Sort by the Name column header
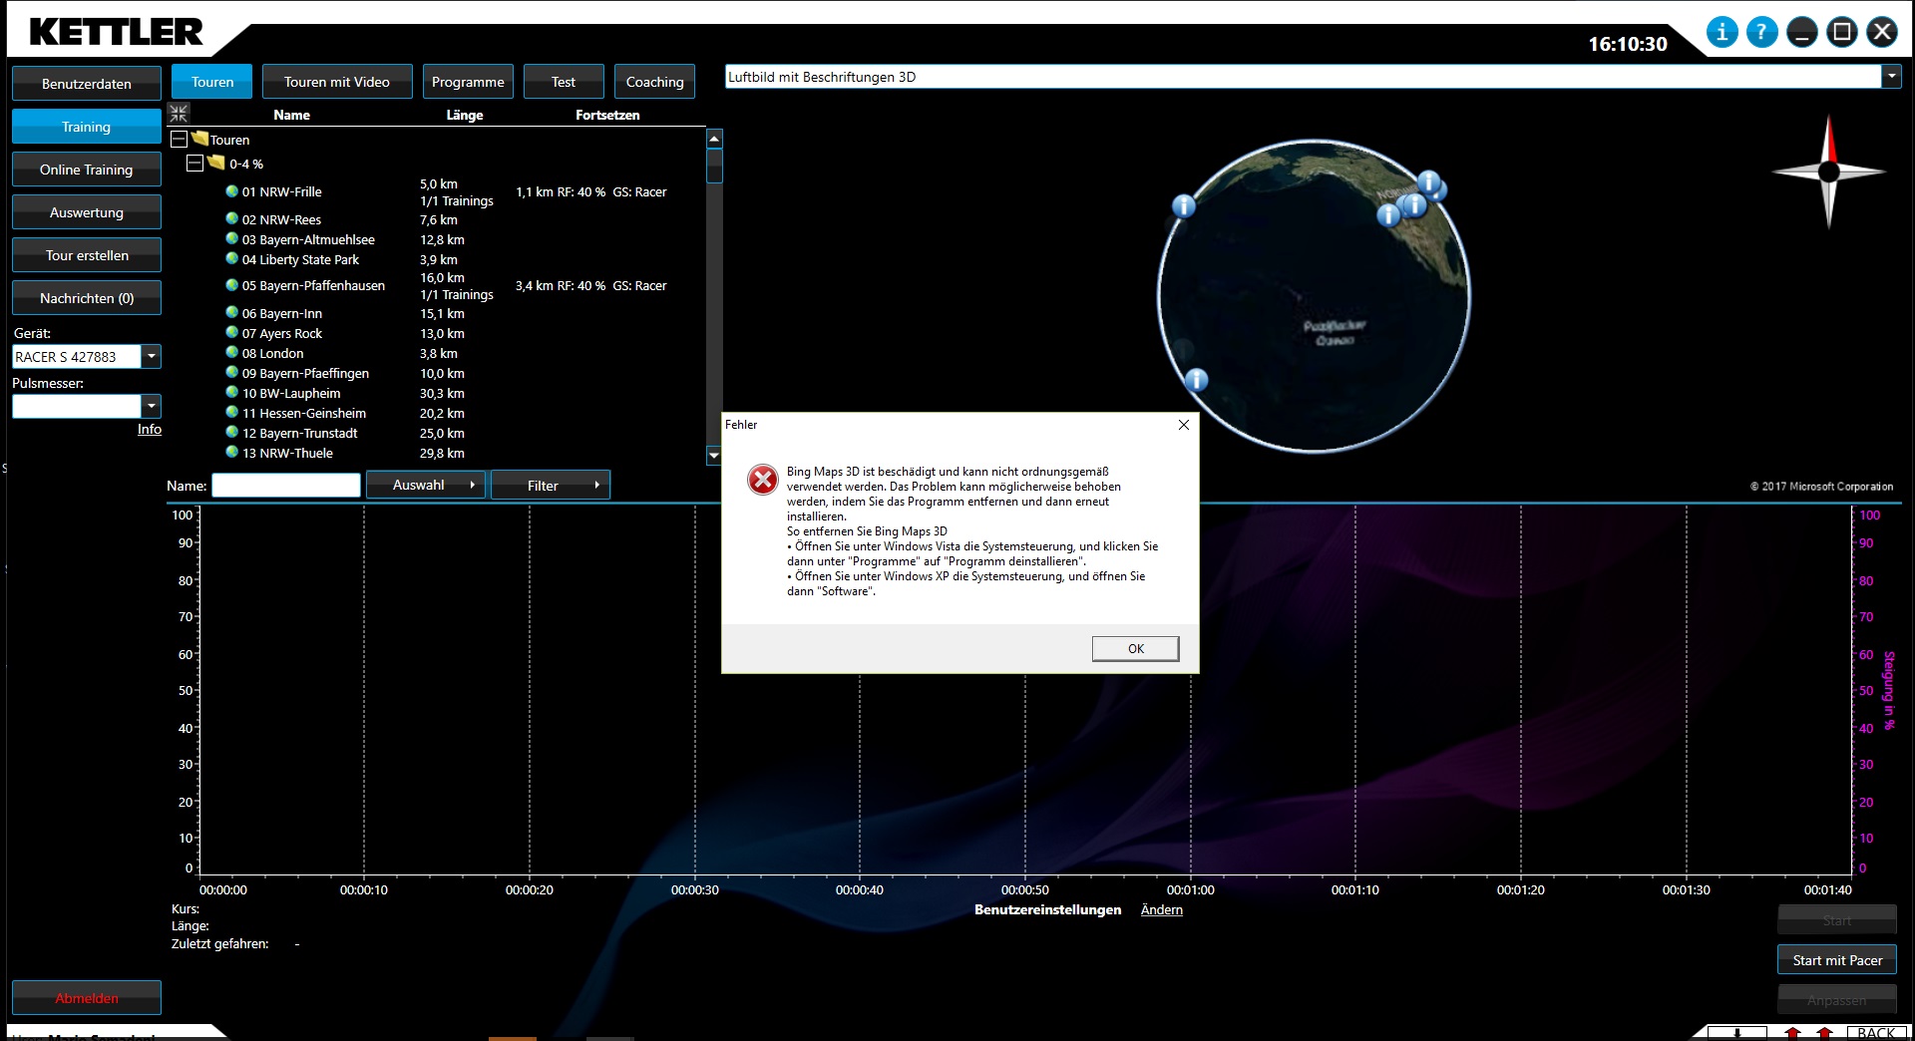Screen dimensions: 1915x1041 coord(291,115)
